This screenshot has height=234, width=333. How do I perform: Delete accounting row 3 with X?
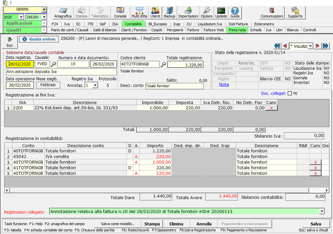[x=315, y=162]
